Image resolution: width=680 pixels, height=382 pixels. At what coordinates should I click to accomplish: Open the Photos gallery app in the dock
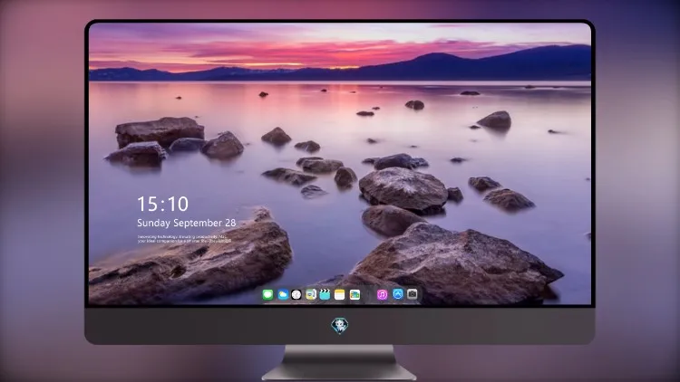pos(355,295)
